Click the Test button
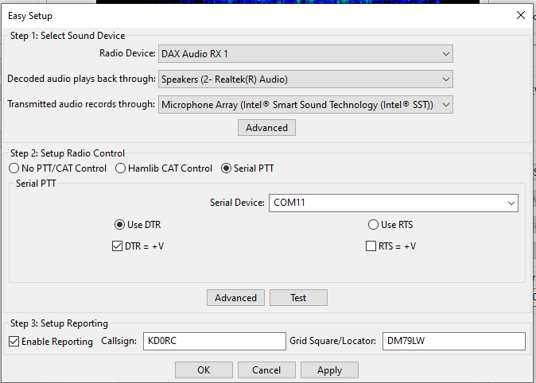The image size is (536, 383). pyautogui.click(x=298, y=298)
